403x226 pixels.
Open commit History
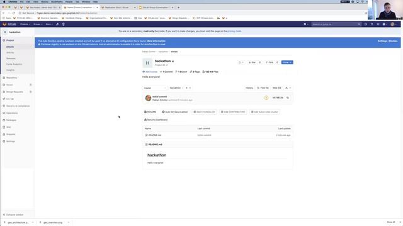point(249,88)
